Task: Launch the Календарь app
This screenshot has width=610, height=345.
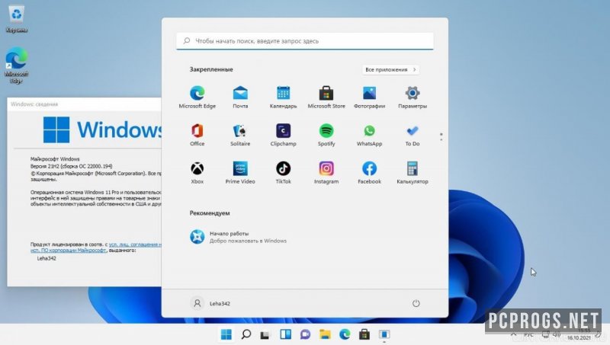Action: click(283, 97)
